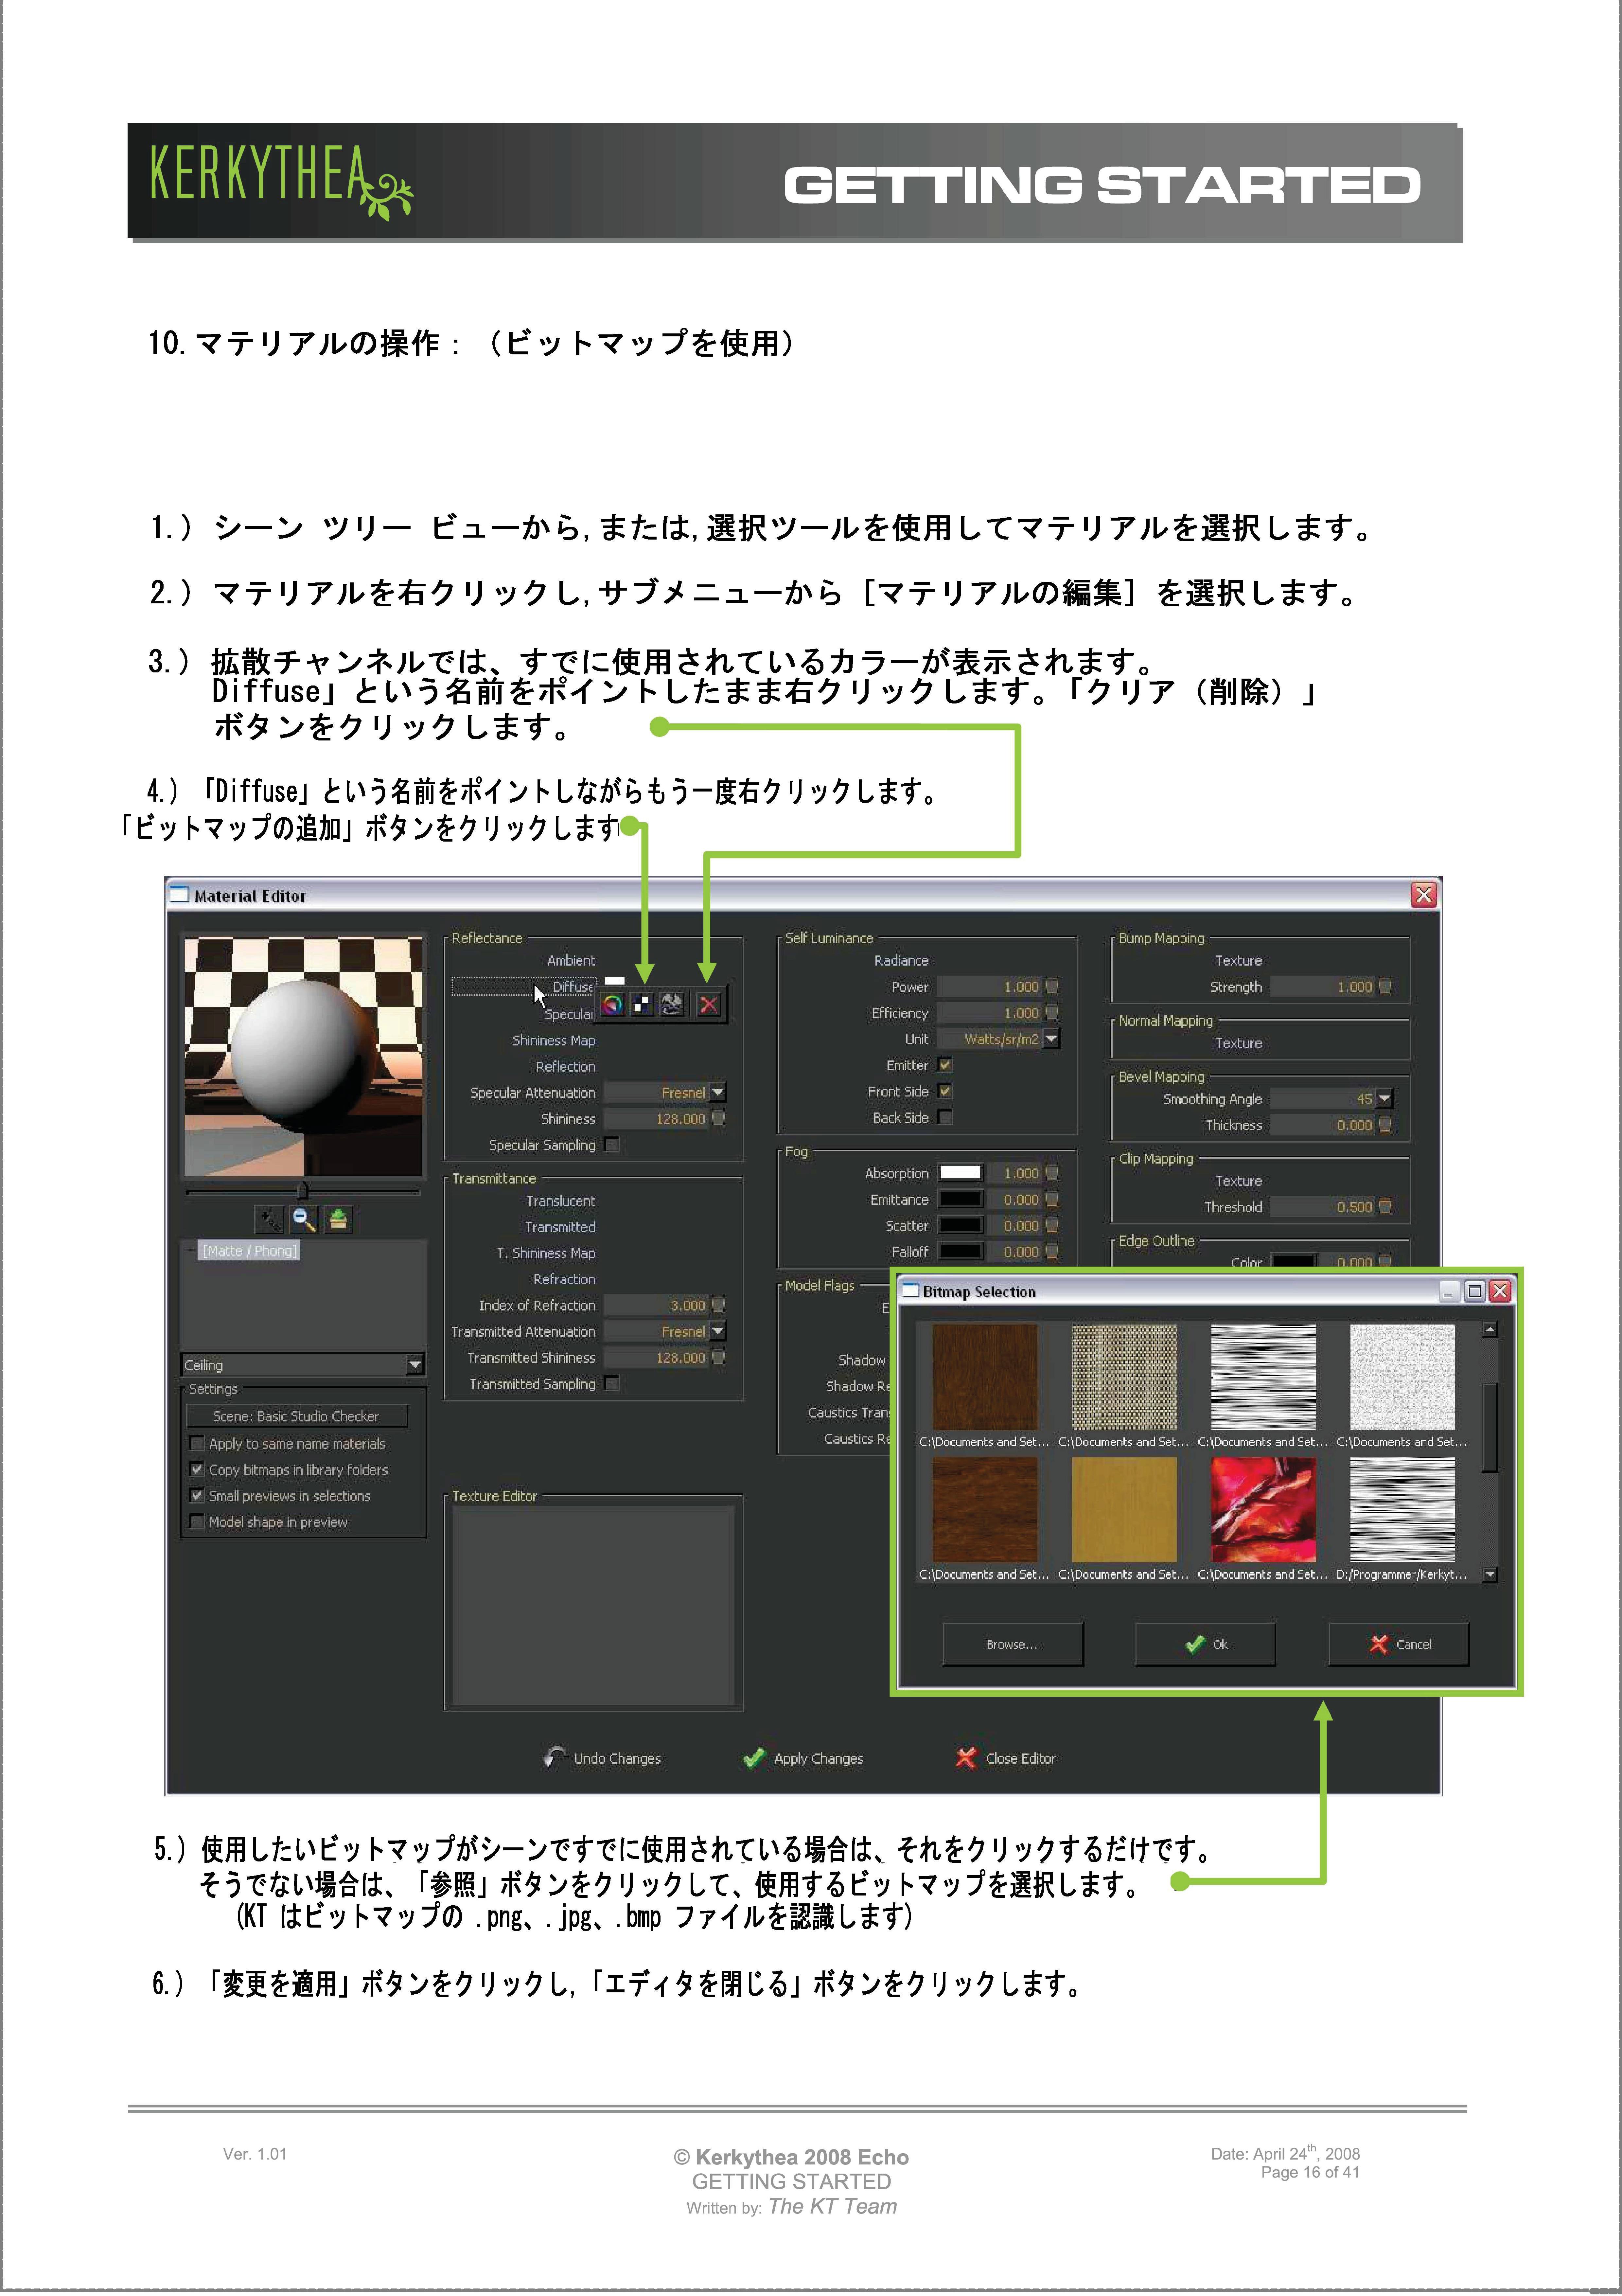Screen dimensions: 1622x2296
Task: Click the black Emittance color swatch
Action: (961, 1199)
